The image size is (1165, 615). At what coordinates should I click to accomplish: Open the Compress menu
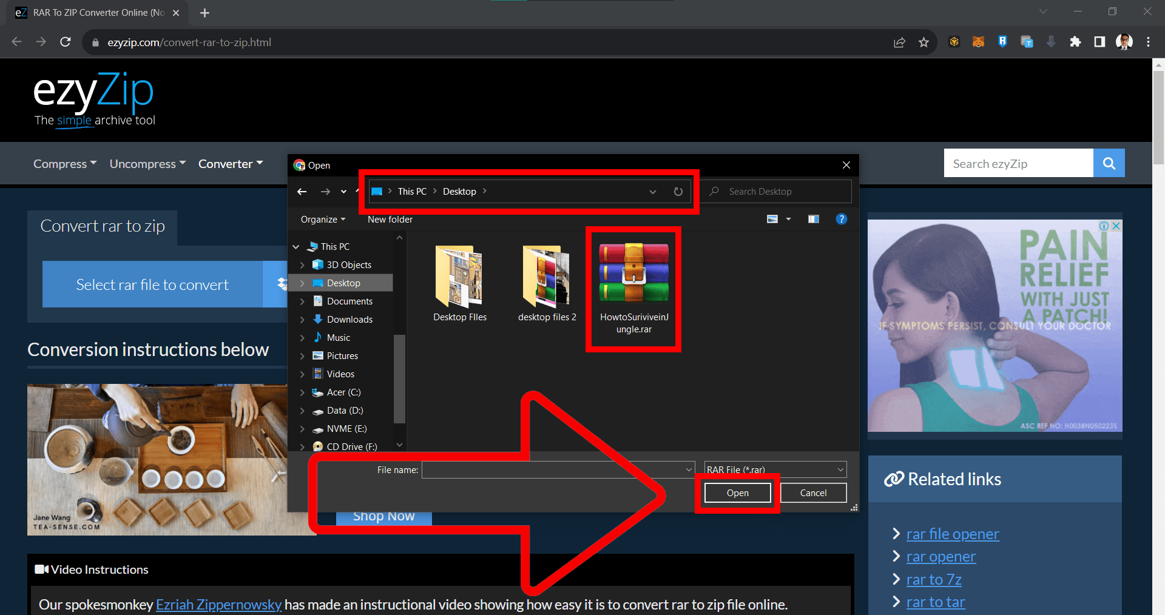coord(64,163)
